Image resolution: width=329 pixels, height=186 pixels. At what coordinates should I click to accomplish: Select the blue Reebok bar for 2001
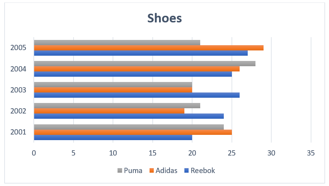(113, 137)
